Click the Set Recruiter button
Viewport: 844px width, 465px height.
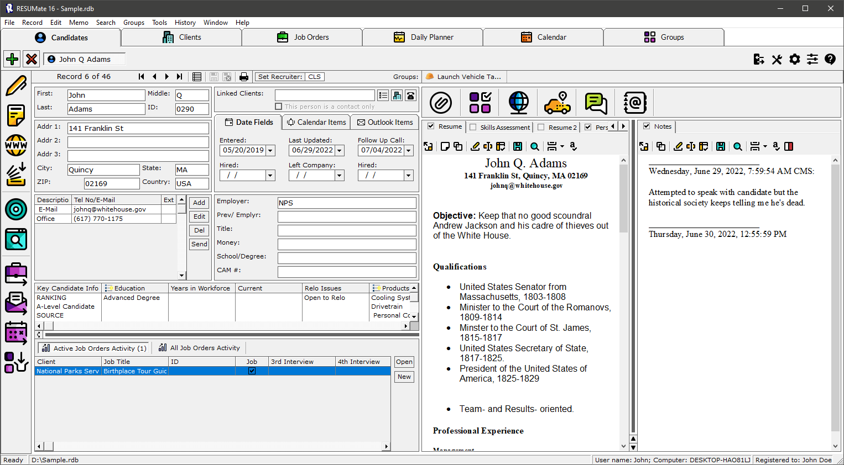280,77
